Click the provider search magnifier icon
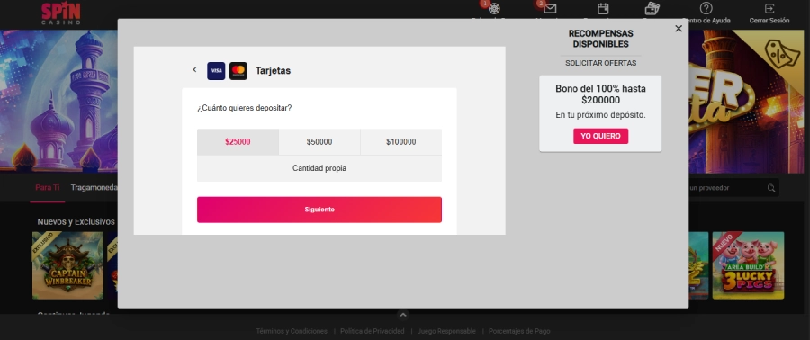Screen dimensions: 810x340 770,188
